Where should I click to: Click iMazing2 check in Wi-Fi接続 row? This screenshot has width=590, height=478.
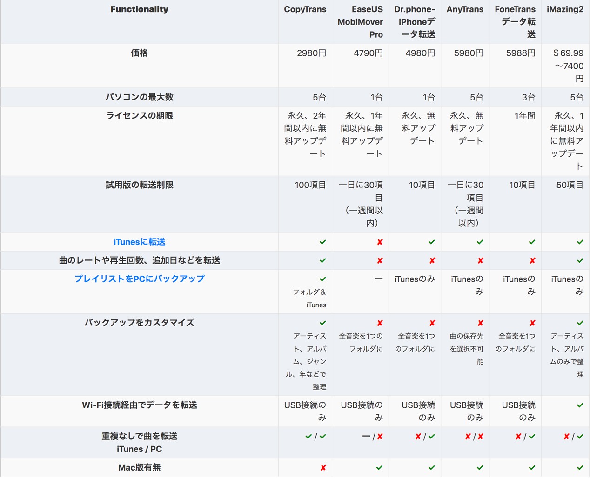click(x=580, y=405)
